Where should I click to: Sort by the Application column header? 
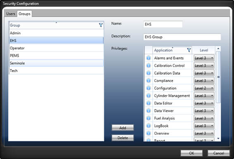pos(172,50)
